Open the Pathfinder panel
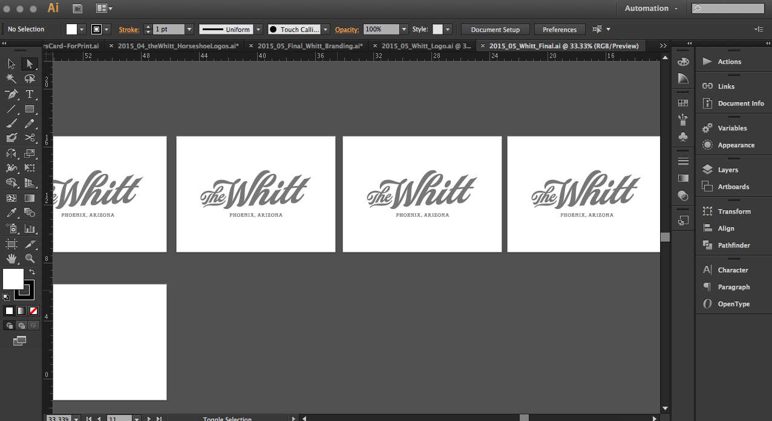The image size is (772, 421). tap(733, 245)
